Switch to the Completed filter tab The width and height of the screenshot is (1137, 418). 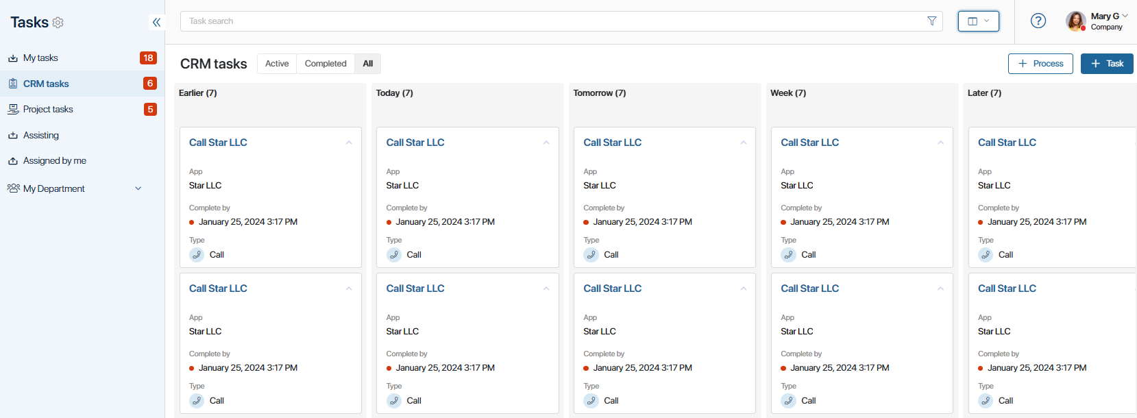pos(326,64)
